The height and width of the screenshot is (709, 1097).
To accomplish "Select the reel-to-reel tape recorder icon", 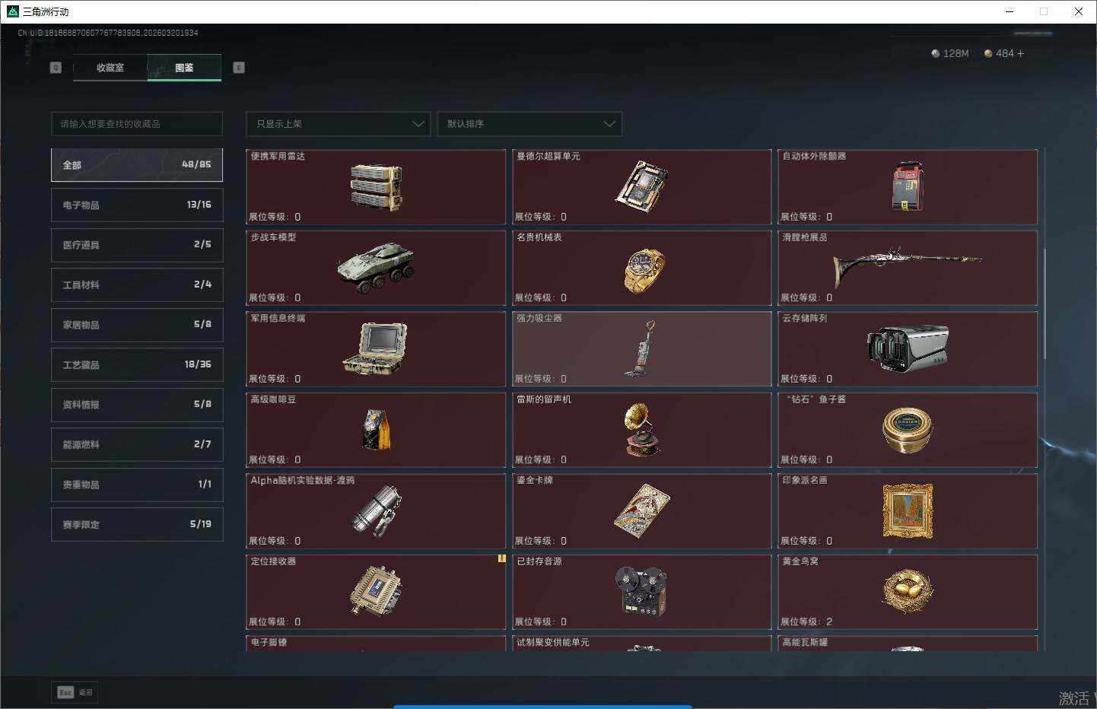I will click(x=641, y=591).
